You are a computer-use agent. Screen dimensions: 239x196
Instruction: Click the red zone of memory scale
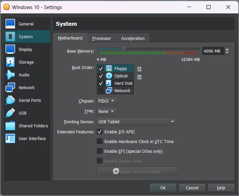point(191,53)
